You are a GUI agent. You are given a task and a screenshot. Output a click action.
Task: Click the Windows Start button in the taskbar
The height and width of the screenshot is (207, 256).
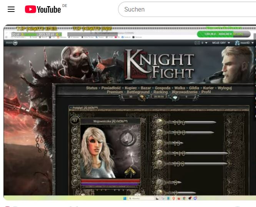pyautogui.click(x=124, y=198)
